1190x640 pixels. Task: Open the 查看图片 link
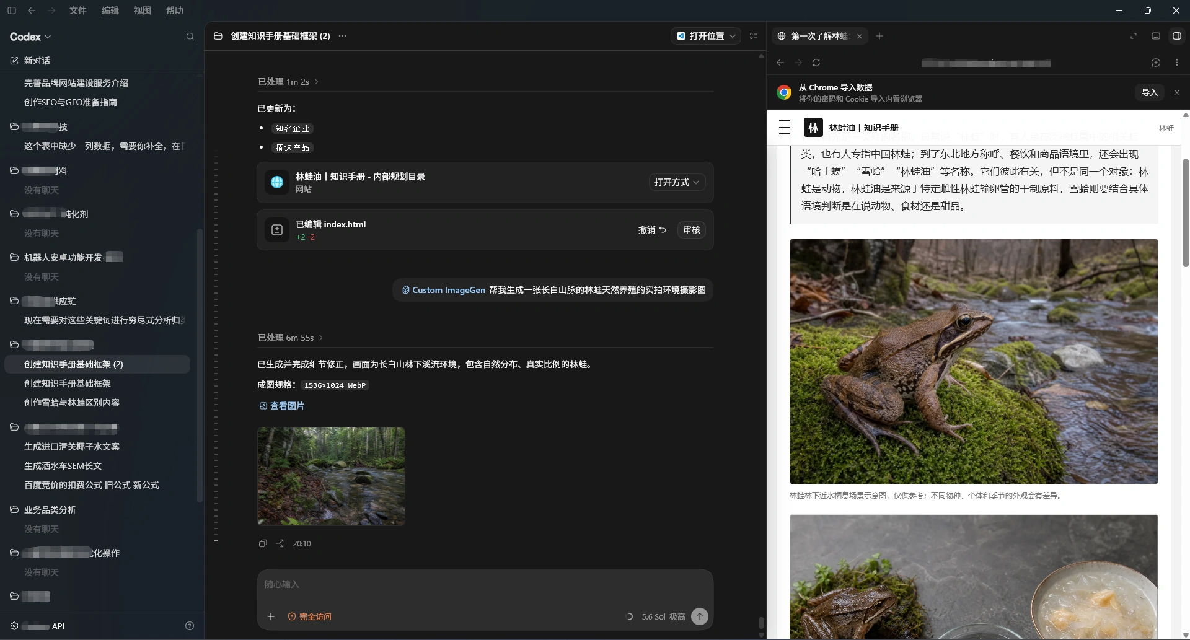coord(281,406)
